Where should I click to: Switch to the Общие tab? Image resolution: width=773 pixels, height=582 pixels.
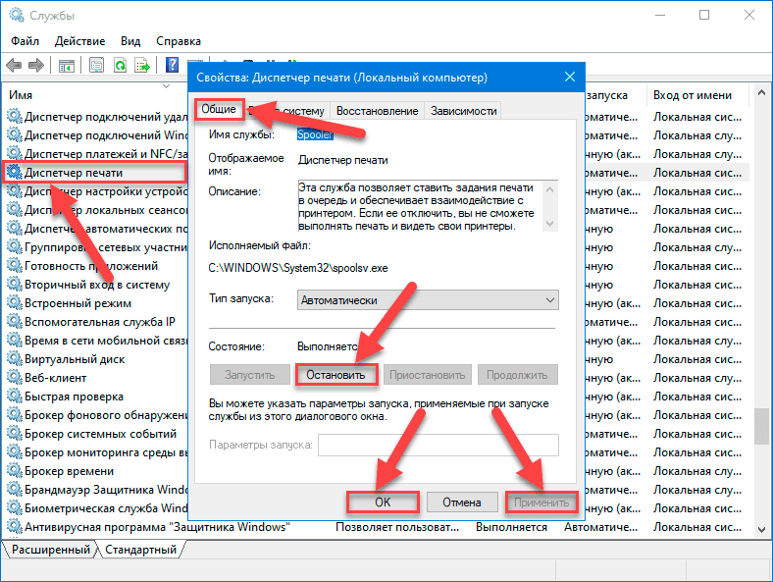pyautogui.click(x=219, y=109)
